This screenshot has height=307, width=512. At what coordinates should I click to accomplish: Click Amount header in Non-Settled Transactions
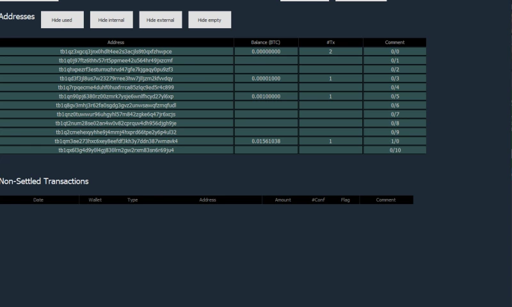tap(283, 200)
